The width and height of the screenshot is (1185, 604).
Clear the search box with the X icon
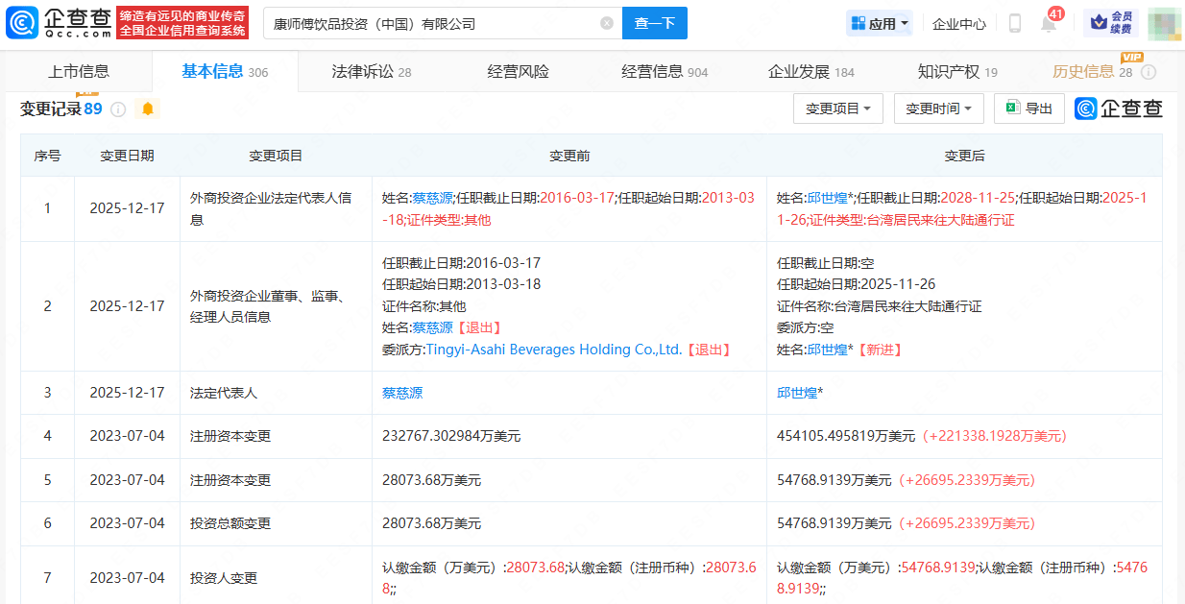607,23
